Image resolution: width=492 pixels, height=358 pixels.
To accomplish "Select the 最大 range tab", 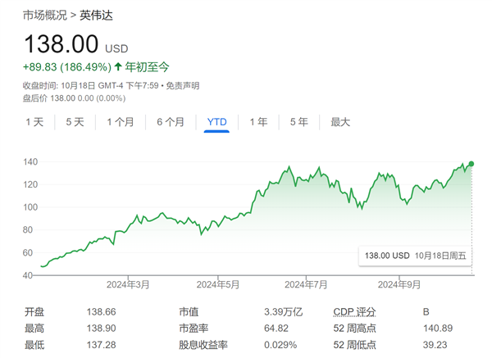I will (340, 122).
